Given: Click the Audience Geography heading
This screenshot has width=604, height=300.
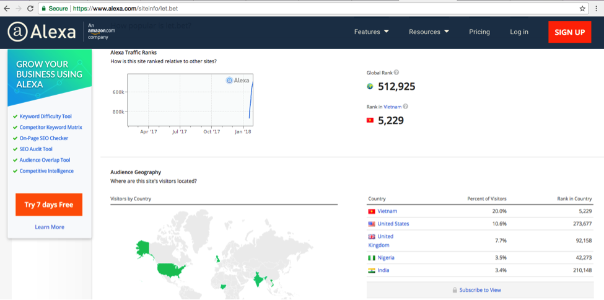Looking at the screenshot, I should click(136, 172).
